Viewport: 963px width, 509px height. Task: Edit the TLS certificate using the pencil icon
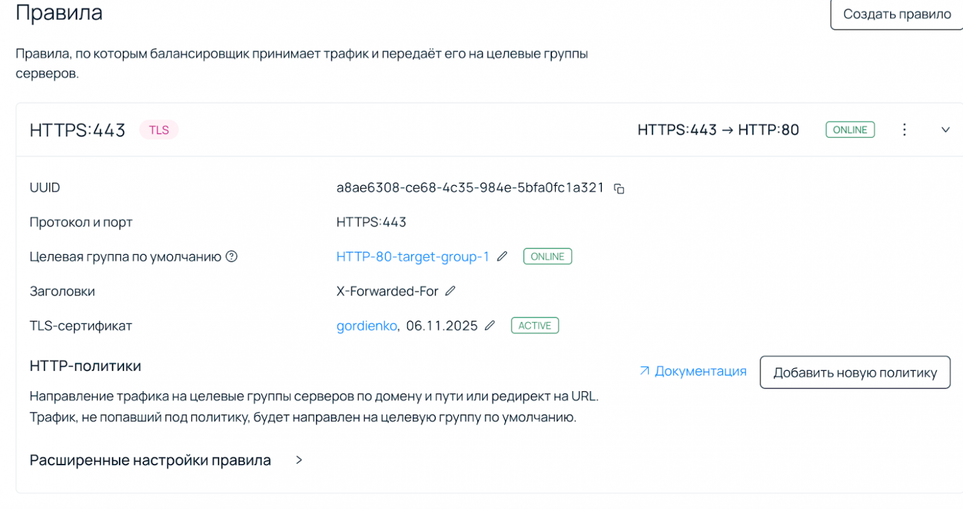point(489,326)
